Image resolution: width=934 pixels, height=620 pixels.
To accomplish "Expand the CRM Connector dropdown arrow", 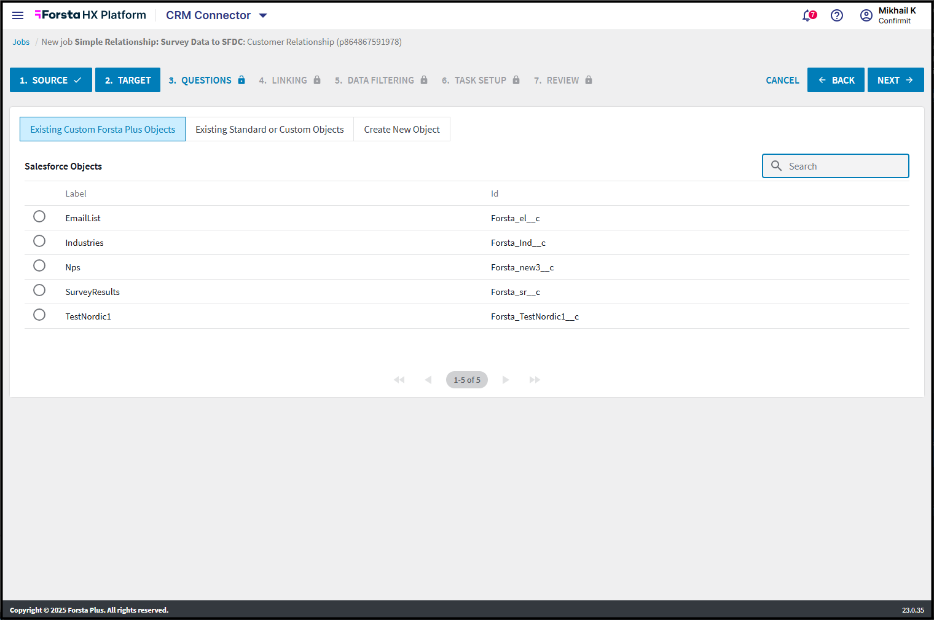I will [263, 15].
